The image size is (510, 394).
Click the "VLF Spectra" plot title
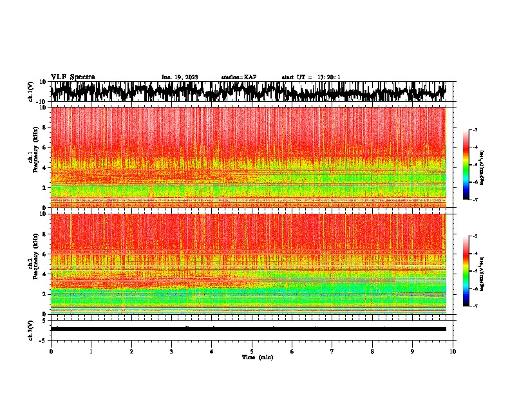click(x=73, y=77)
